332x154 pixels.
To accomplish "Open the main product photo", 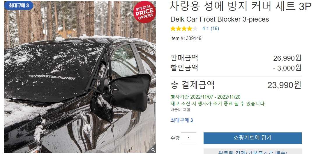I will [80, 77].
